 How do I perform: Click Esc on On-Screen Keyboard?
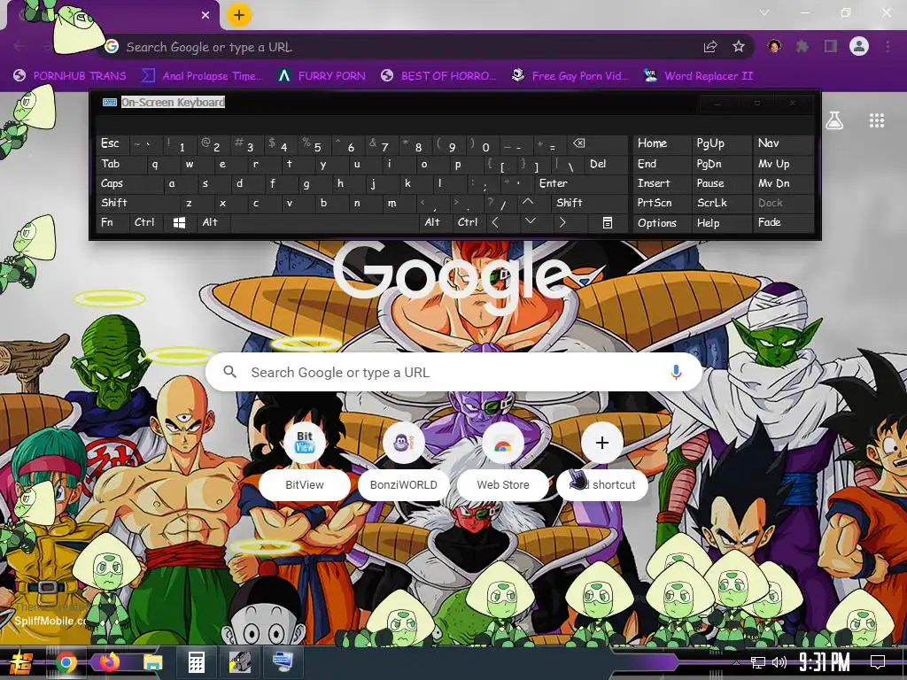[113, 144]
